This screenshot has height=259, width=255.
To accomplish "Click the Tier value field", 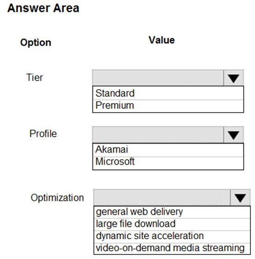I will coord(158,78).
